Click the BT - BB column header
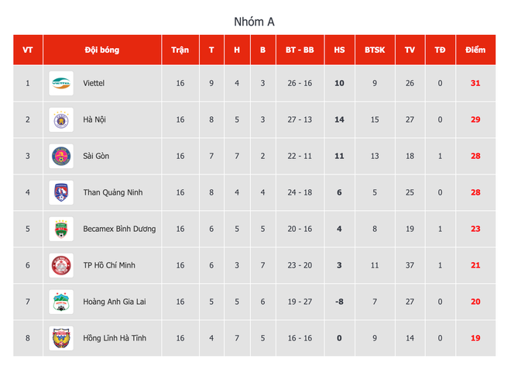The image size is (511, 373). tap(299, 50)
